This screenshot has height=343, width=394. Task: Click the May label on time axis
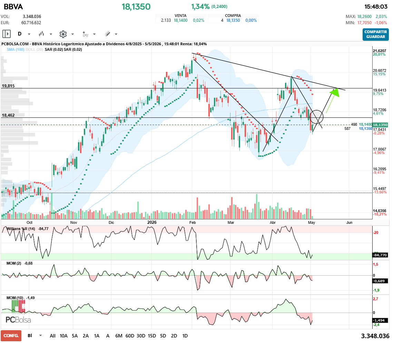(312, 222)
